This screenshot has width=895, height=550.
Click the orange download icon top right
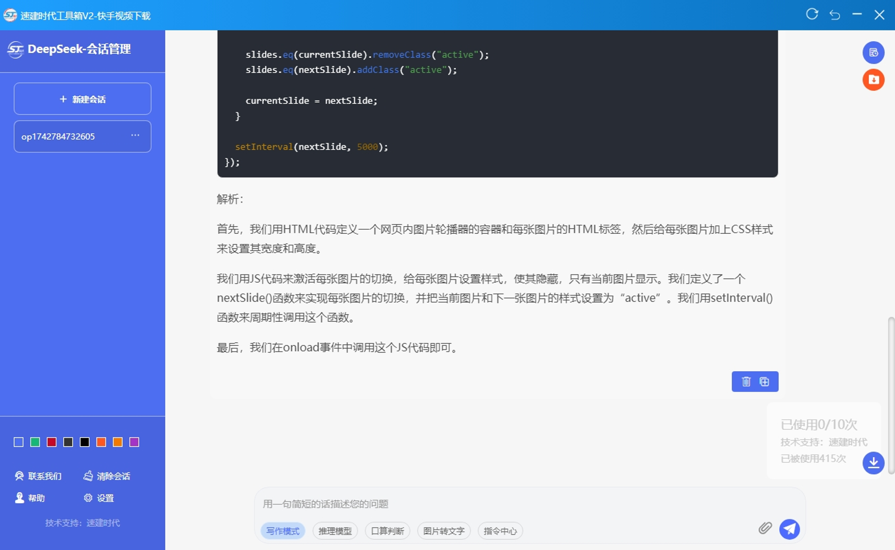(x=873, y=80)
